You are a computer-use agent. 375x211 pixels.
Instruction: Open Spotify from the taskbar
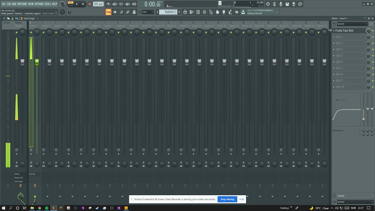point(47,208)
